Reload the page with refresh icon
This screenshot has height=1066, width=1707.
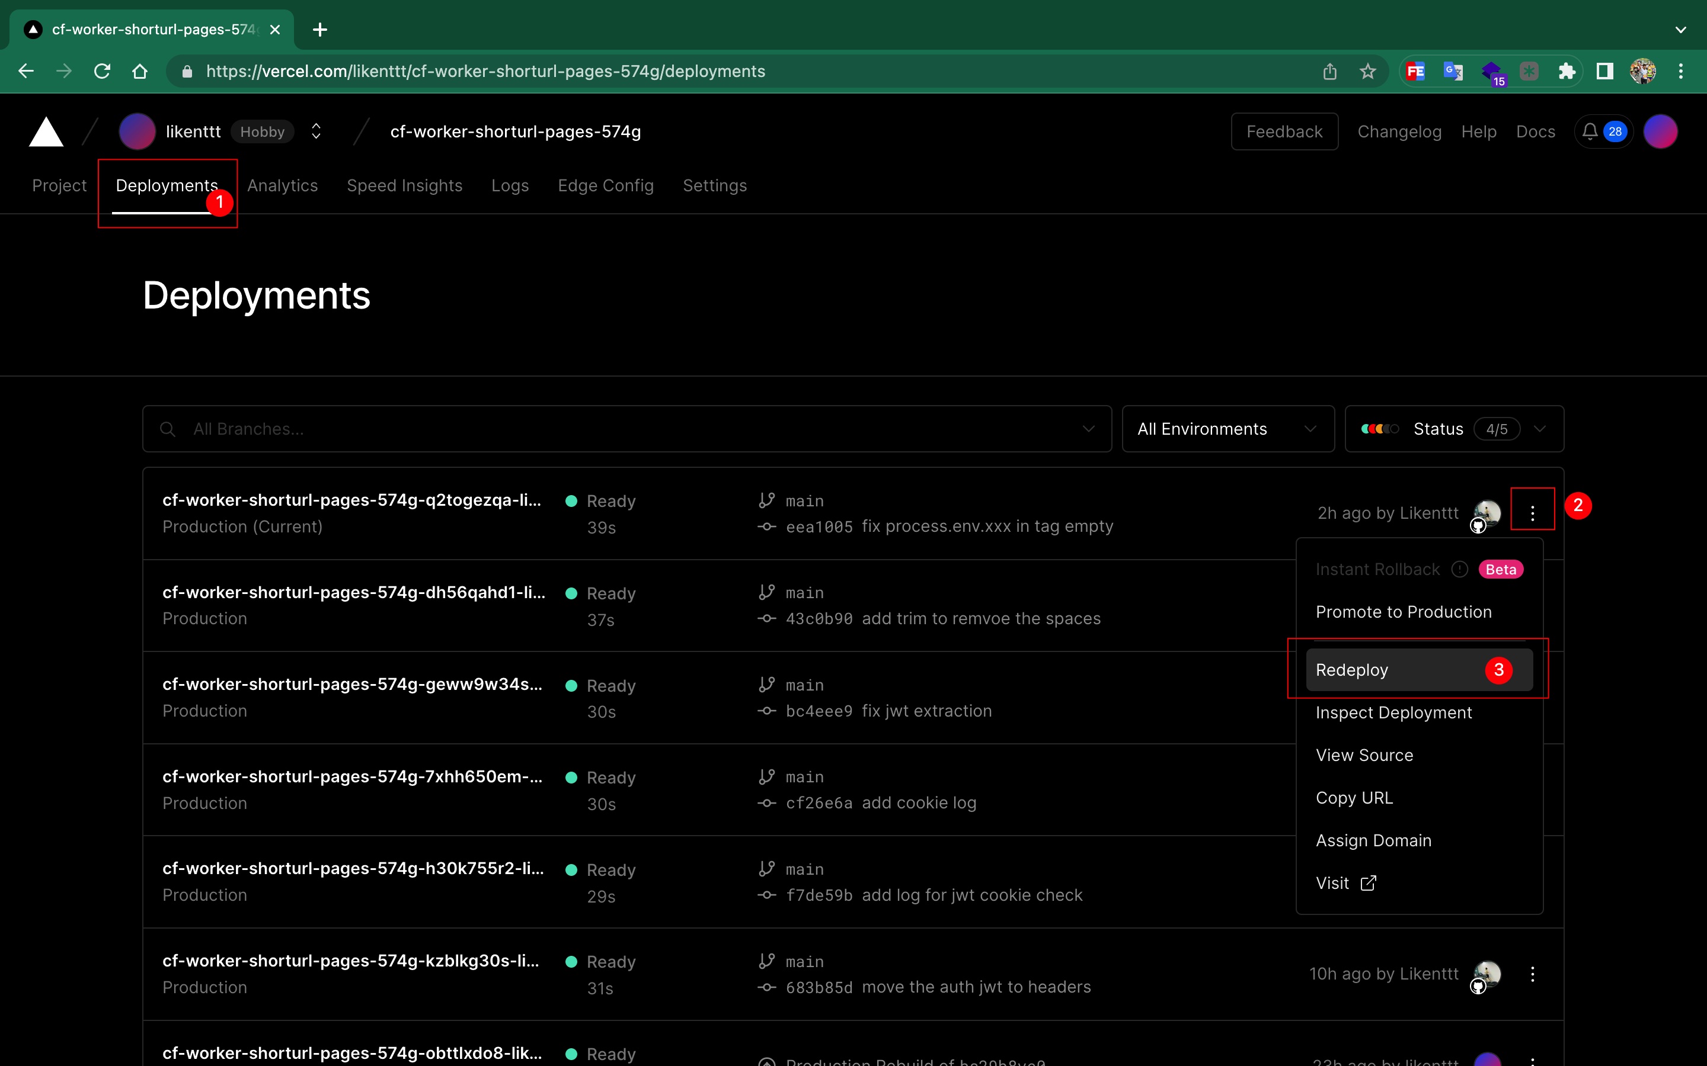103,71
